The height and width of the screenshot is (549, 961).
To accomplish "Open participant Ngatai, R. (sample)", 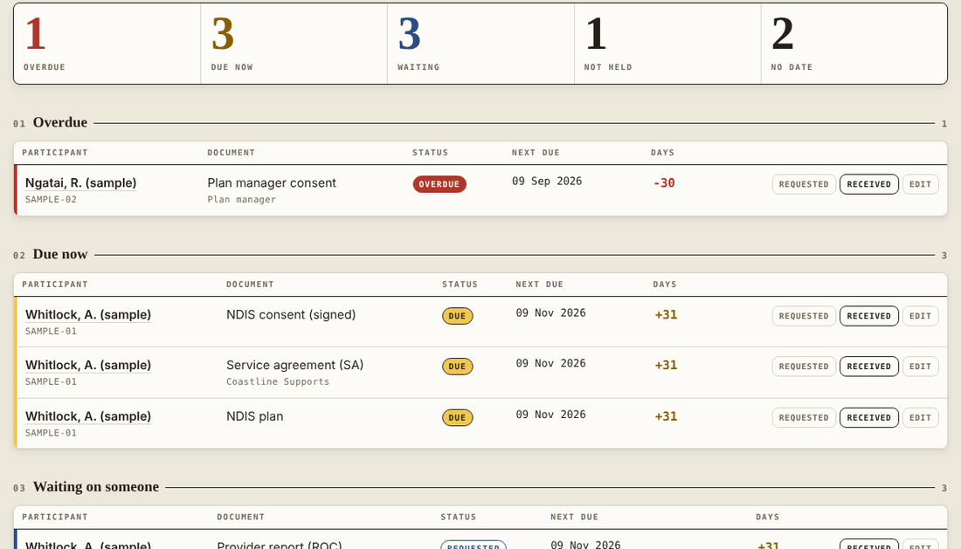I will pyautogui.click(x=81, y=183).
